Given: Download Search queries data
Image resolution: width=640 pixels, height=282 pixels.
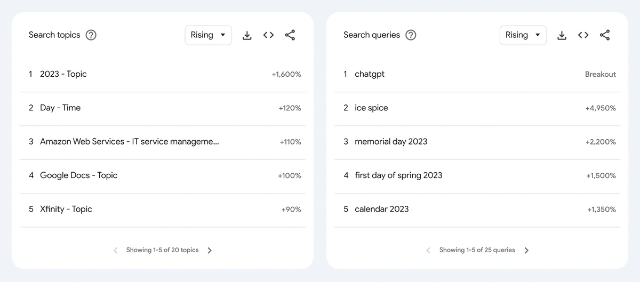Looking at the screenshot, I should tap(562, 35).
